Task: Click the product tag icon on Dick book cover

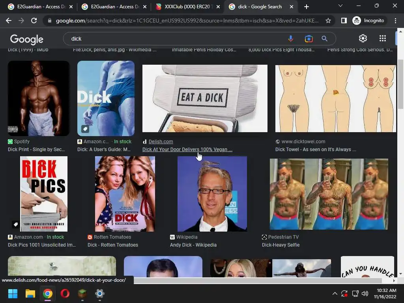Action: coord(85,129)
